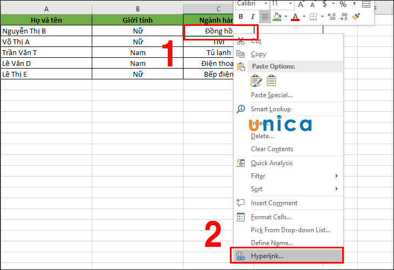Select Format Cells... in context menu
This screenshot has width=394, height=270.
[x=271, y=217]
